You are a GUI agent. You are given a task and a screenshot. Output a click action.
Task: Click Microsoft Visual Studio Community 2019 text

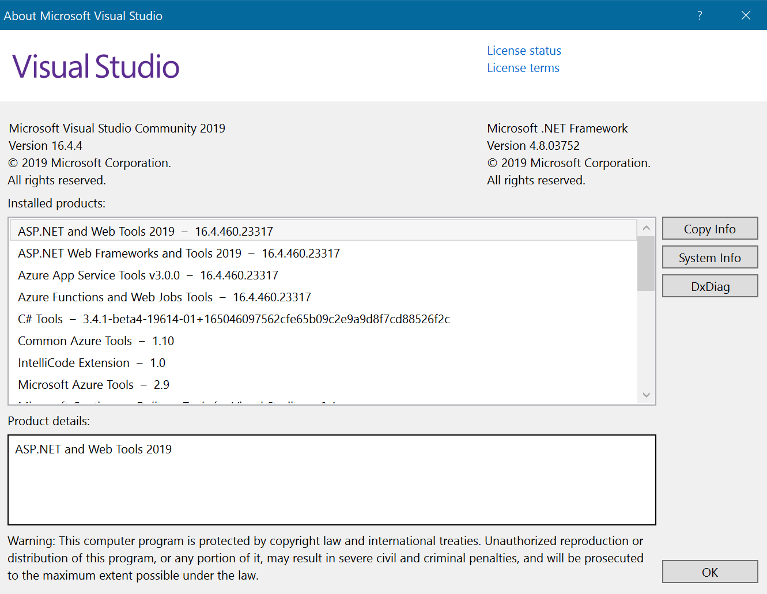coord(117,128)
